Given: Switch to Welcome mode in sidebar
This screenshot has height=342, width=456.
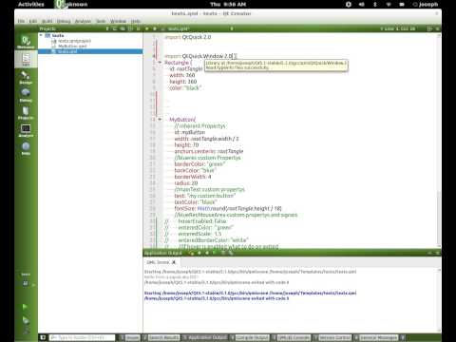Looking at the screenshot, I should coord(26,42).
